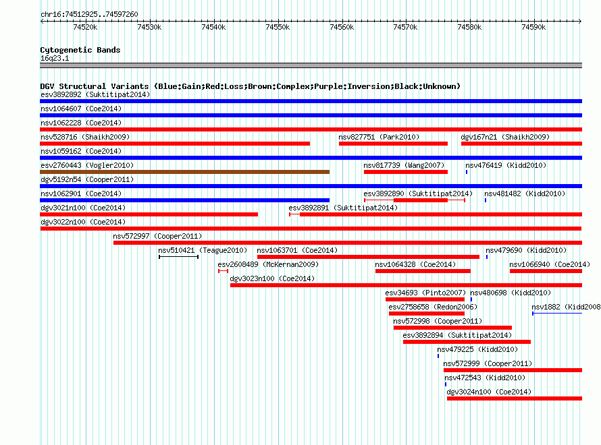Select the 16q23.1 cytogenetic band label

click(55, 58)
